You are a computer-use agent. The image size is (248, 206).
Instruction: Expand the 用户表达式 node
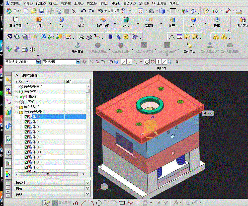tap(17, 107)
